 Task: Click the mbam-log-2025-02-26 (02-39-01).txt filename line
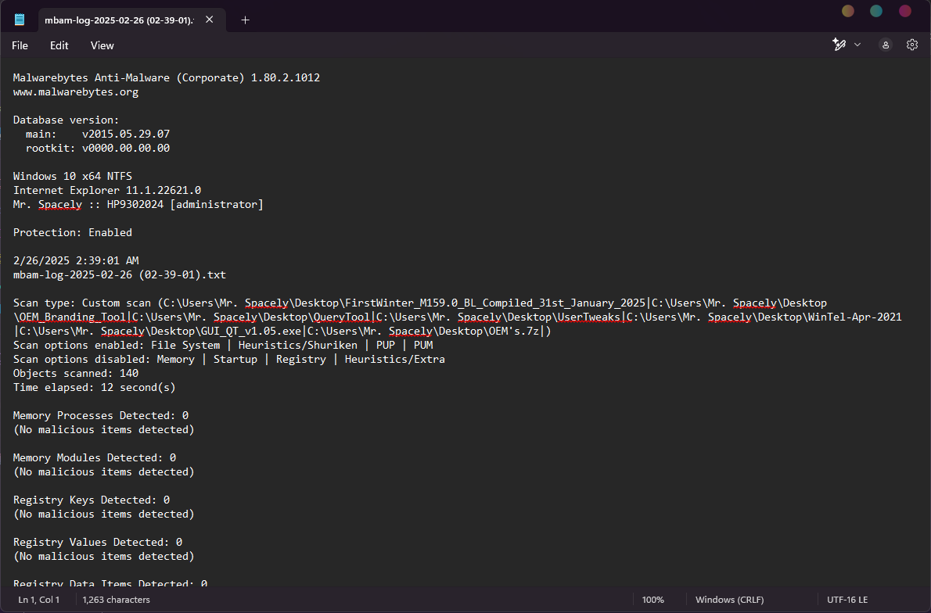coord(120,274)
